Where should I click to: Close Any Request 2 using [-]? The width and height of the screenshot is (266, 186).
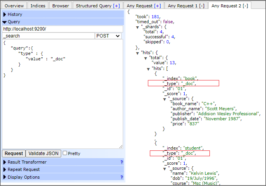245,6
